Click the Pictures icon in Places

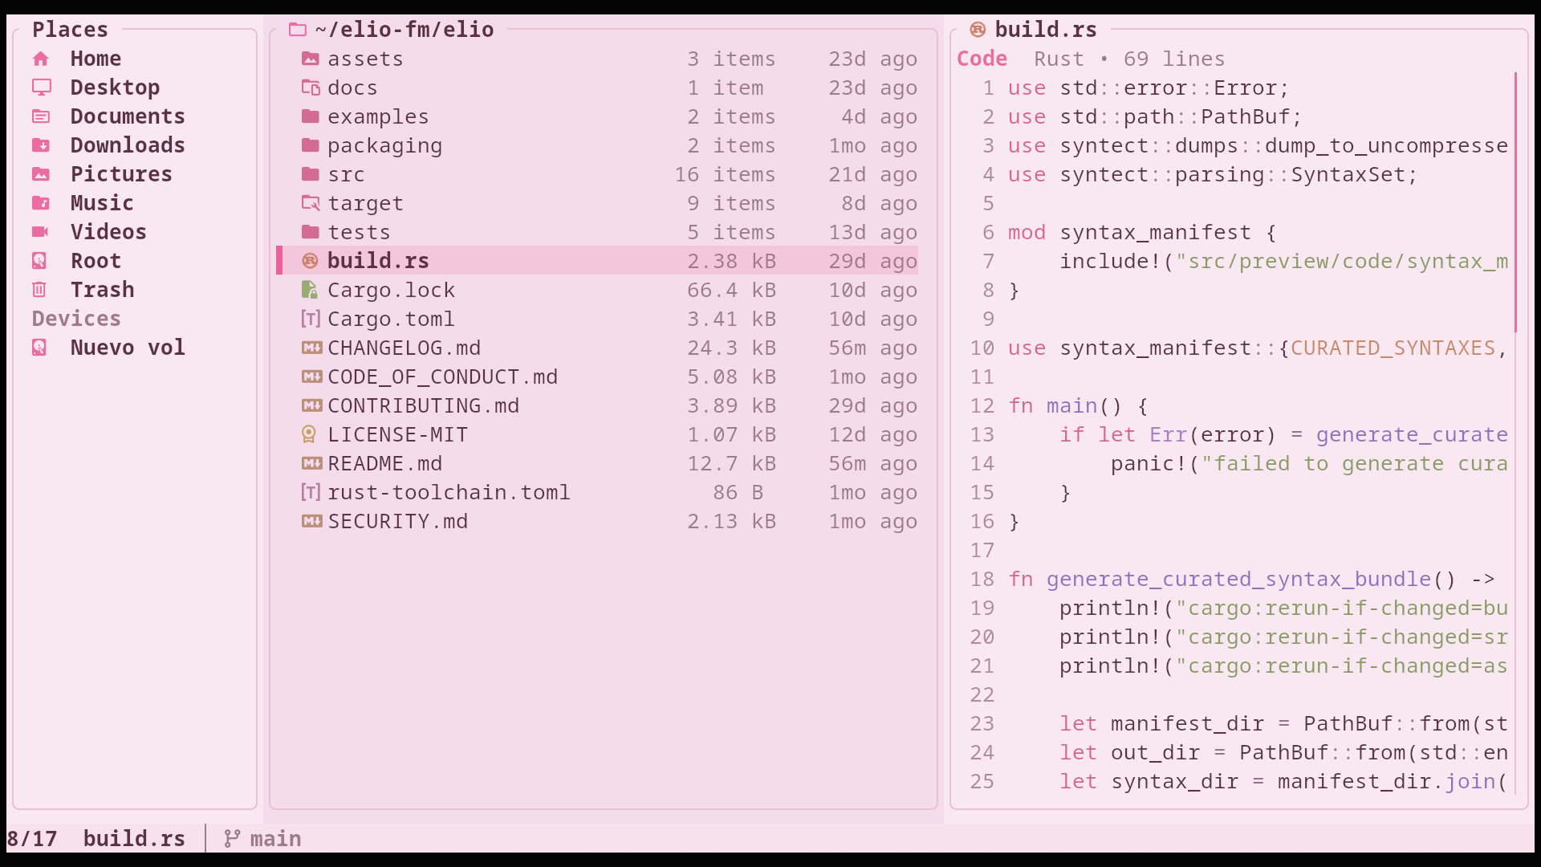pyautogui.click(x=41, y=174)
